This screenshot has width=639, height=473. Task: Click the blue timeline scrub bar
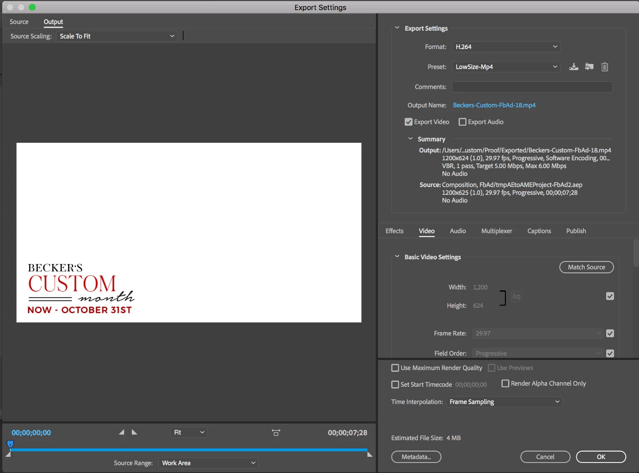[x=188, y=450]
